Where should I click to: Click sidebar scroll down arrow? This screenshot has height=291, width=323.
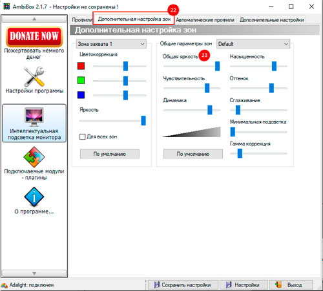pyautogui.click(x=34, y=274)
